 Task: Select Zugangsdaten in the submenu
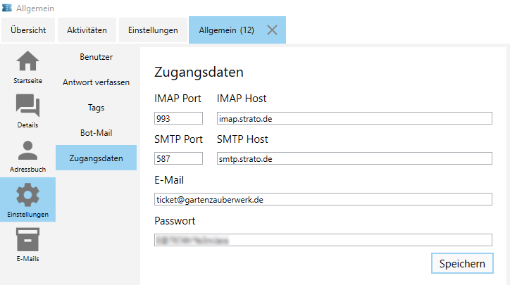click(x=96, y=158)
